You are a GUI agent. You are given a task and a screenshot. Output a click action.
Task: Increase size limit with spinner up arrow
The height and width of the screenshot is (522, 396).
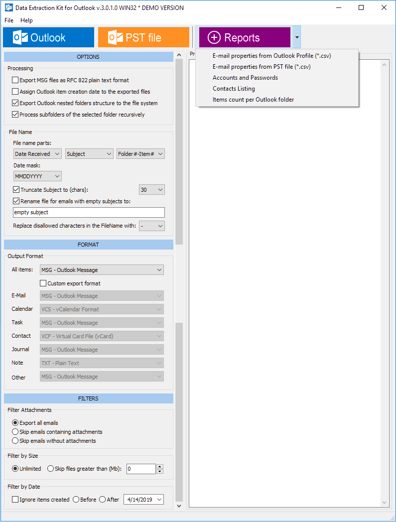(x=160, y=466)
